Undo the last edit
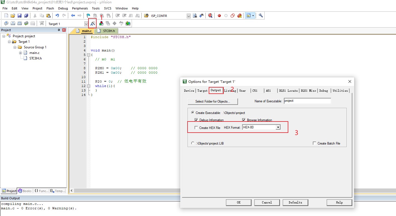Viewport: 396px width, 216px height. point(57,16)
